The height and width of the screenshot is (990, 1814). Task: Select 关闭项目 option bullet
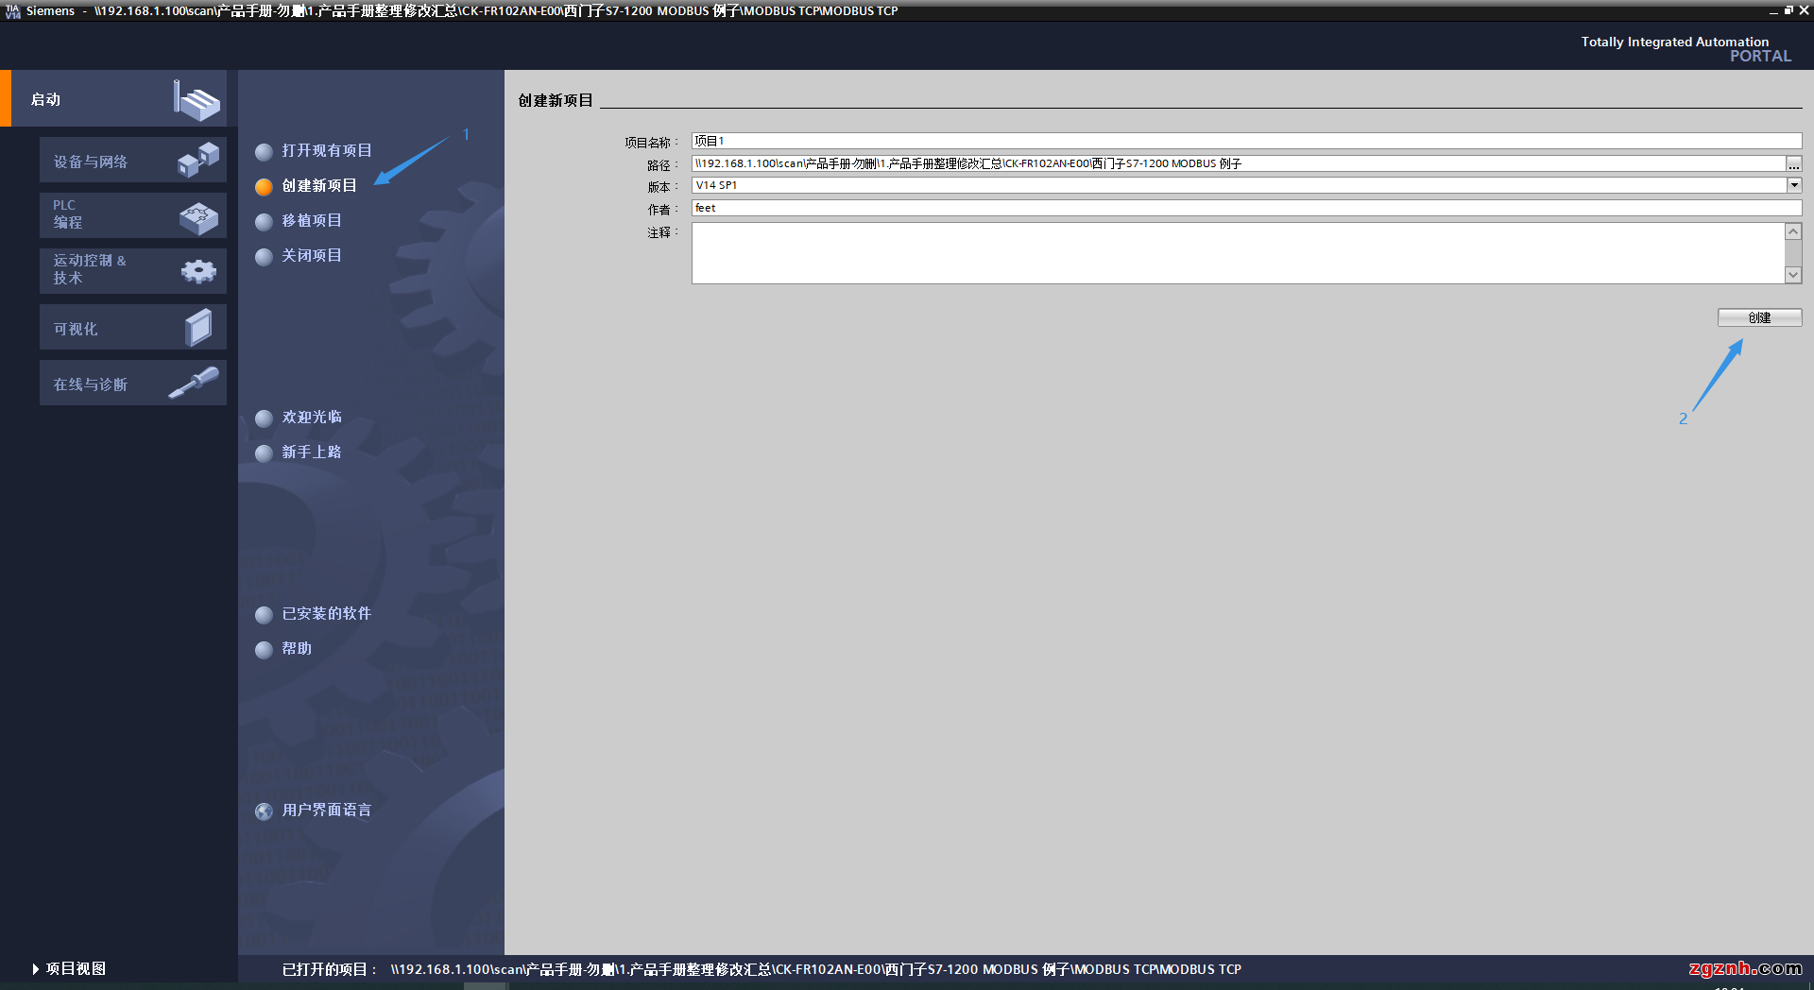coord(265,257)
